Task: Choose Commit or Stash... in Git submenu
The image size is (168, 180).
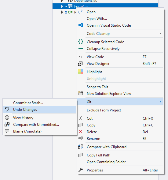Action: point(40,103)
